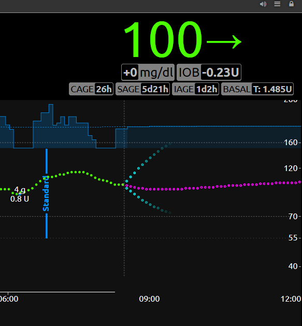302x326 pixels.
Task: Click the flat trend arrow
Action: [224, 42]
